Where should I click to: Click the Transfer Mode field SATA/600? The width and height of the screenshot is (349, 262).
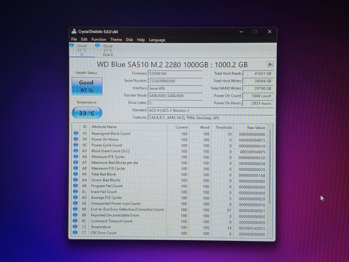[x=175, y=95]
